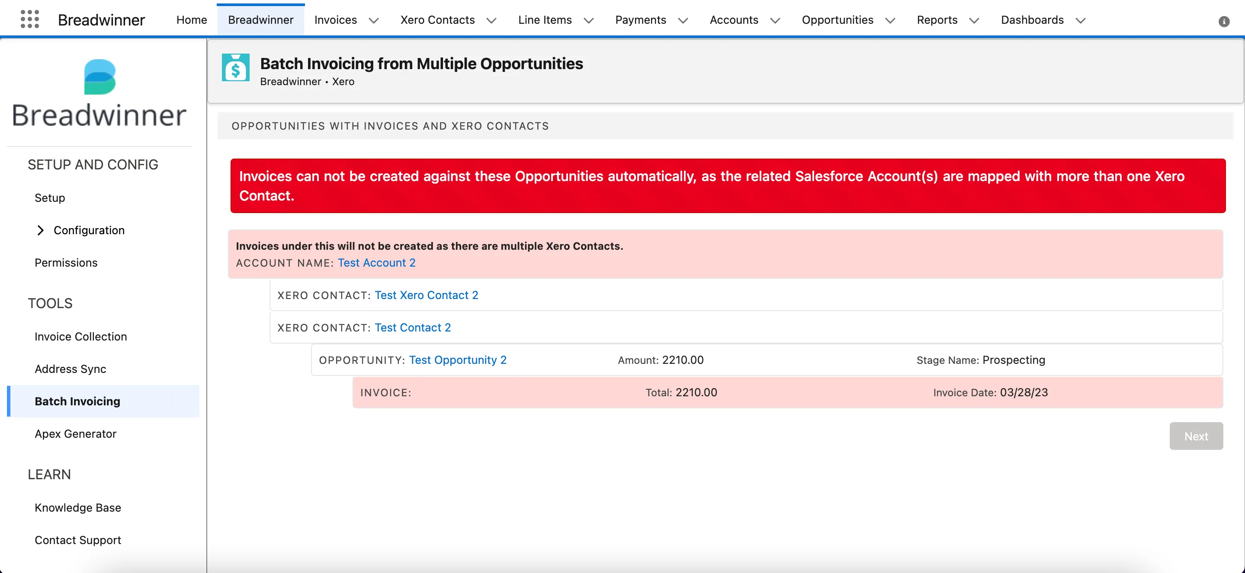
Task: Expand the Dashboards dropdown chevron
Action: click(x=1081, y=20)
